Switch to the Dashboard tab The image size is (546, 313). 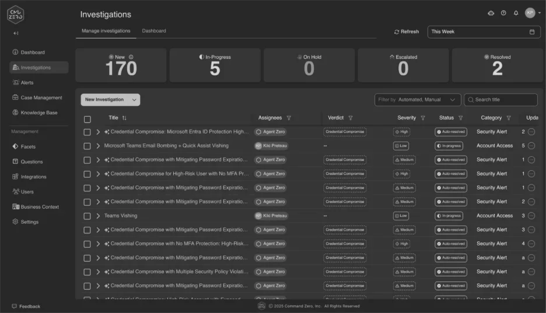tap(154, 31)
